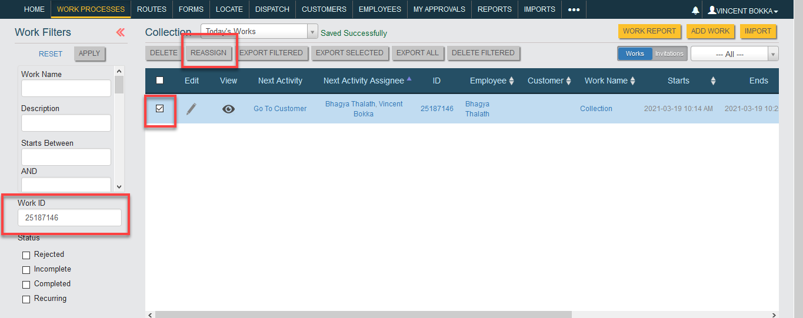
Task: Expand the Vincent Bokka user menu
Action: [x=743, y=11]
